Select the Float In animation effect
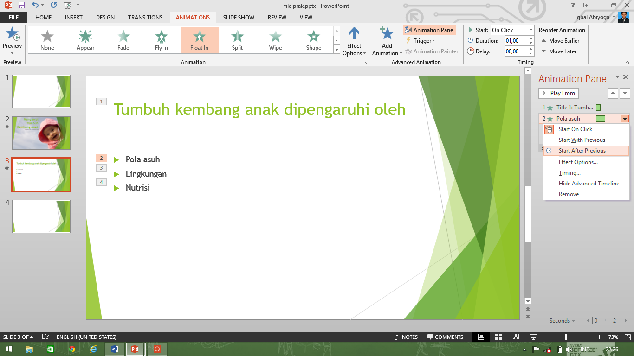Image resolution: width=634 pixels, height=356 pixels. [200, 40]
